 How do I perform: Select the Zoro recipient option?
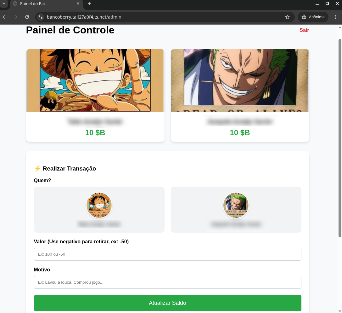tap(236, 209)
